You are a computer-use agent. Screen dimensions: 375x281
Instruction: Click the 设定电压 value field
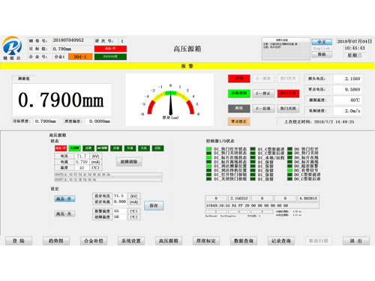point(120,196)
